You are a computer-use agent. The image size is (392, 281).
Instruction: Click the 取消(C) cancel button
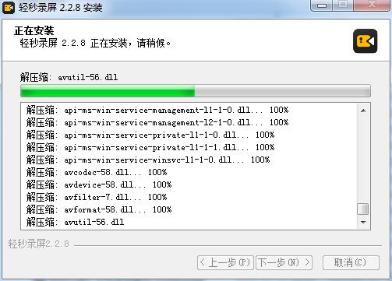point(351,262)
